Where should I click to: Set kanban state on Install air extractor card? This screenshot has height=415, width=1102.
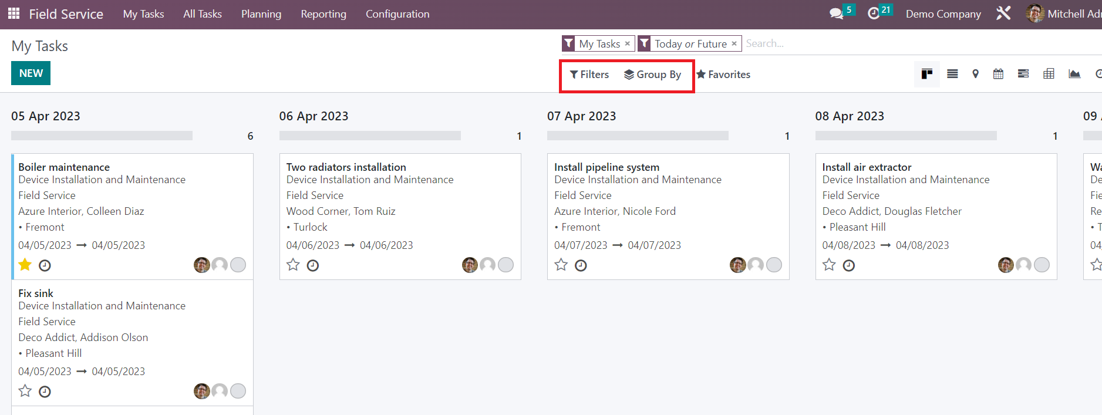1042,265
